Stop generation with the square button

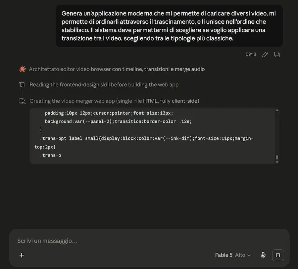click(x=278, y=255)
